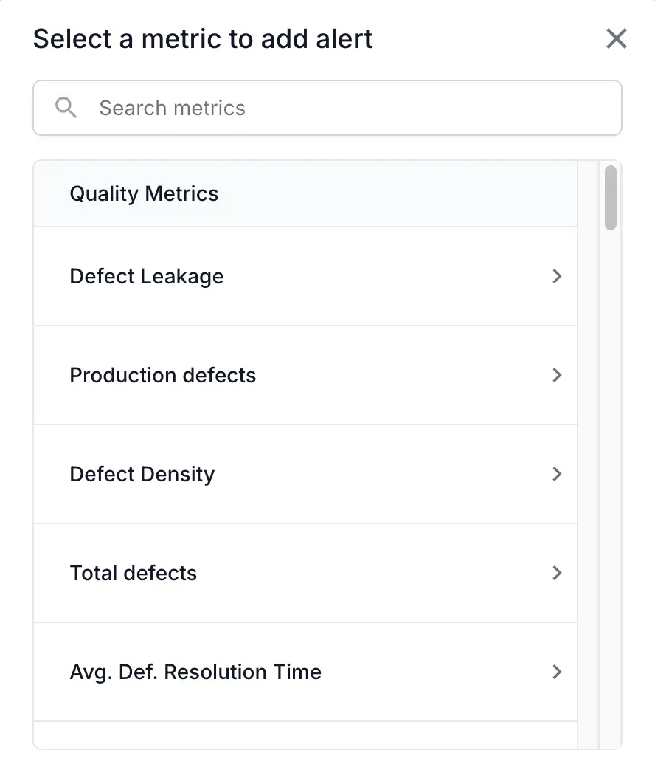Click the Defect Leakage chevron arrow
This screenshot has width=655, height=781.
(557, 276)
